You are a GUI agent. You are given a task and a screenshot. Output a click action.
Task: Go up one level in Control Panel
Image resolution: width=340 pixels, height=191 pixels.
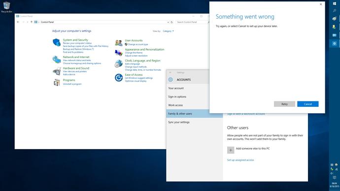pyautogui.click(x=32, y=22)
